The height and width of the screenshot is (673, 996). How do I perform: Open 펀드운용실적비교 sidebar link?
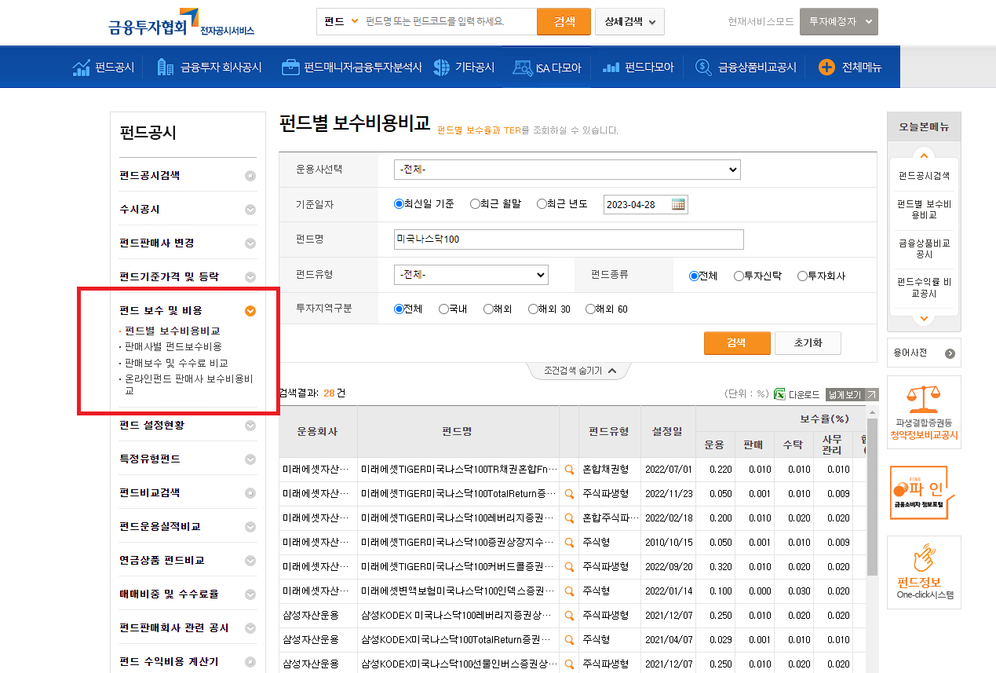pos(160,526)
